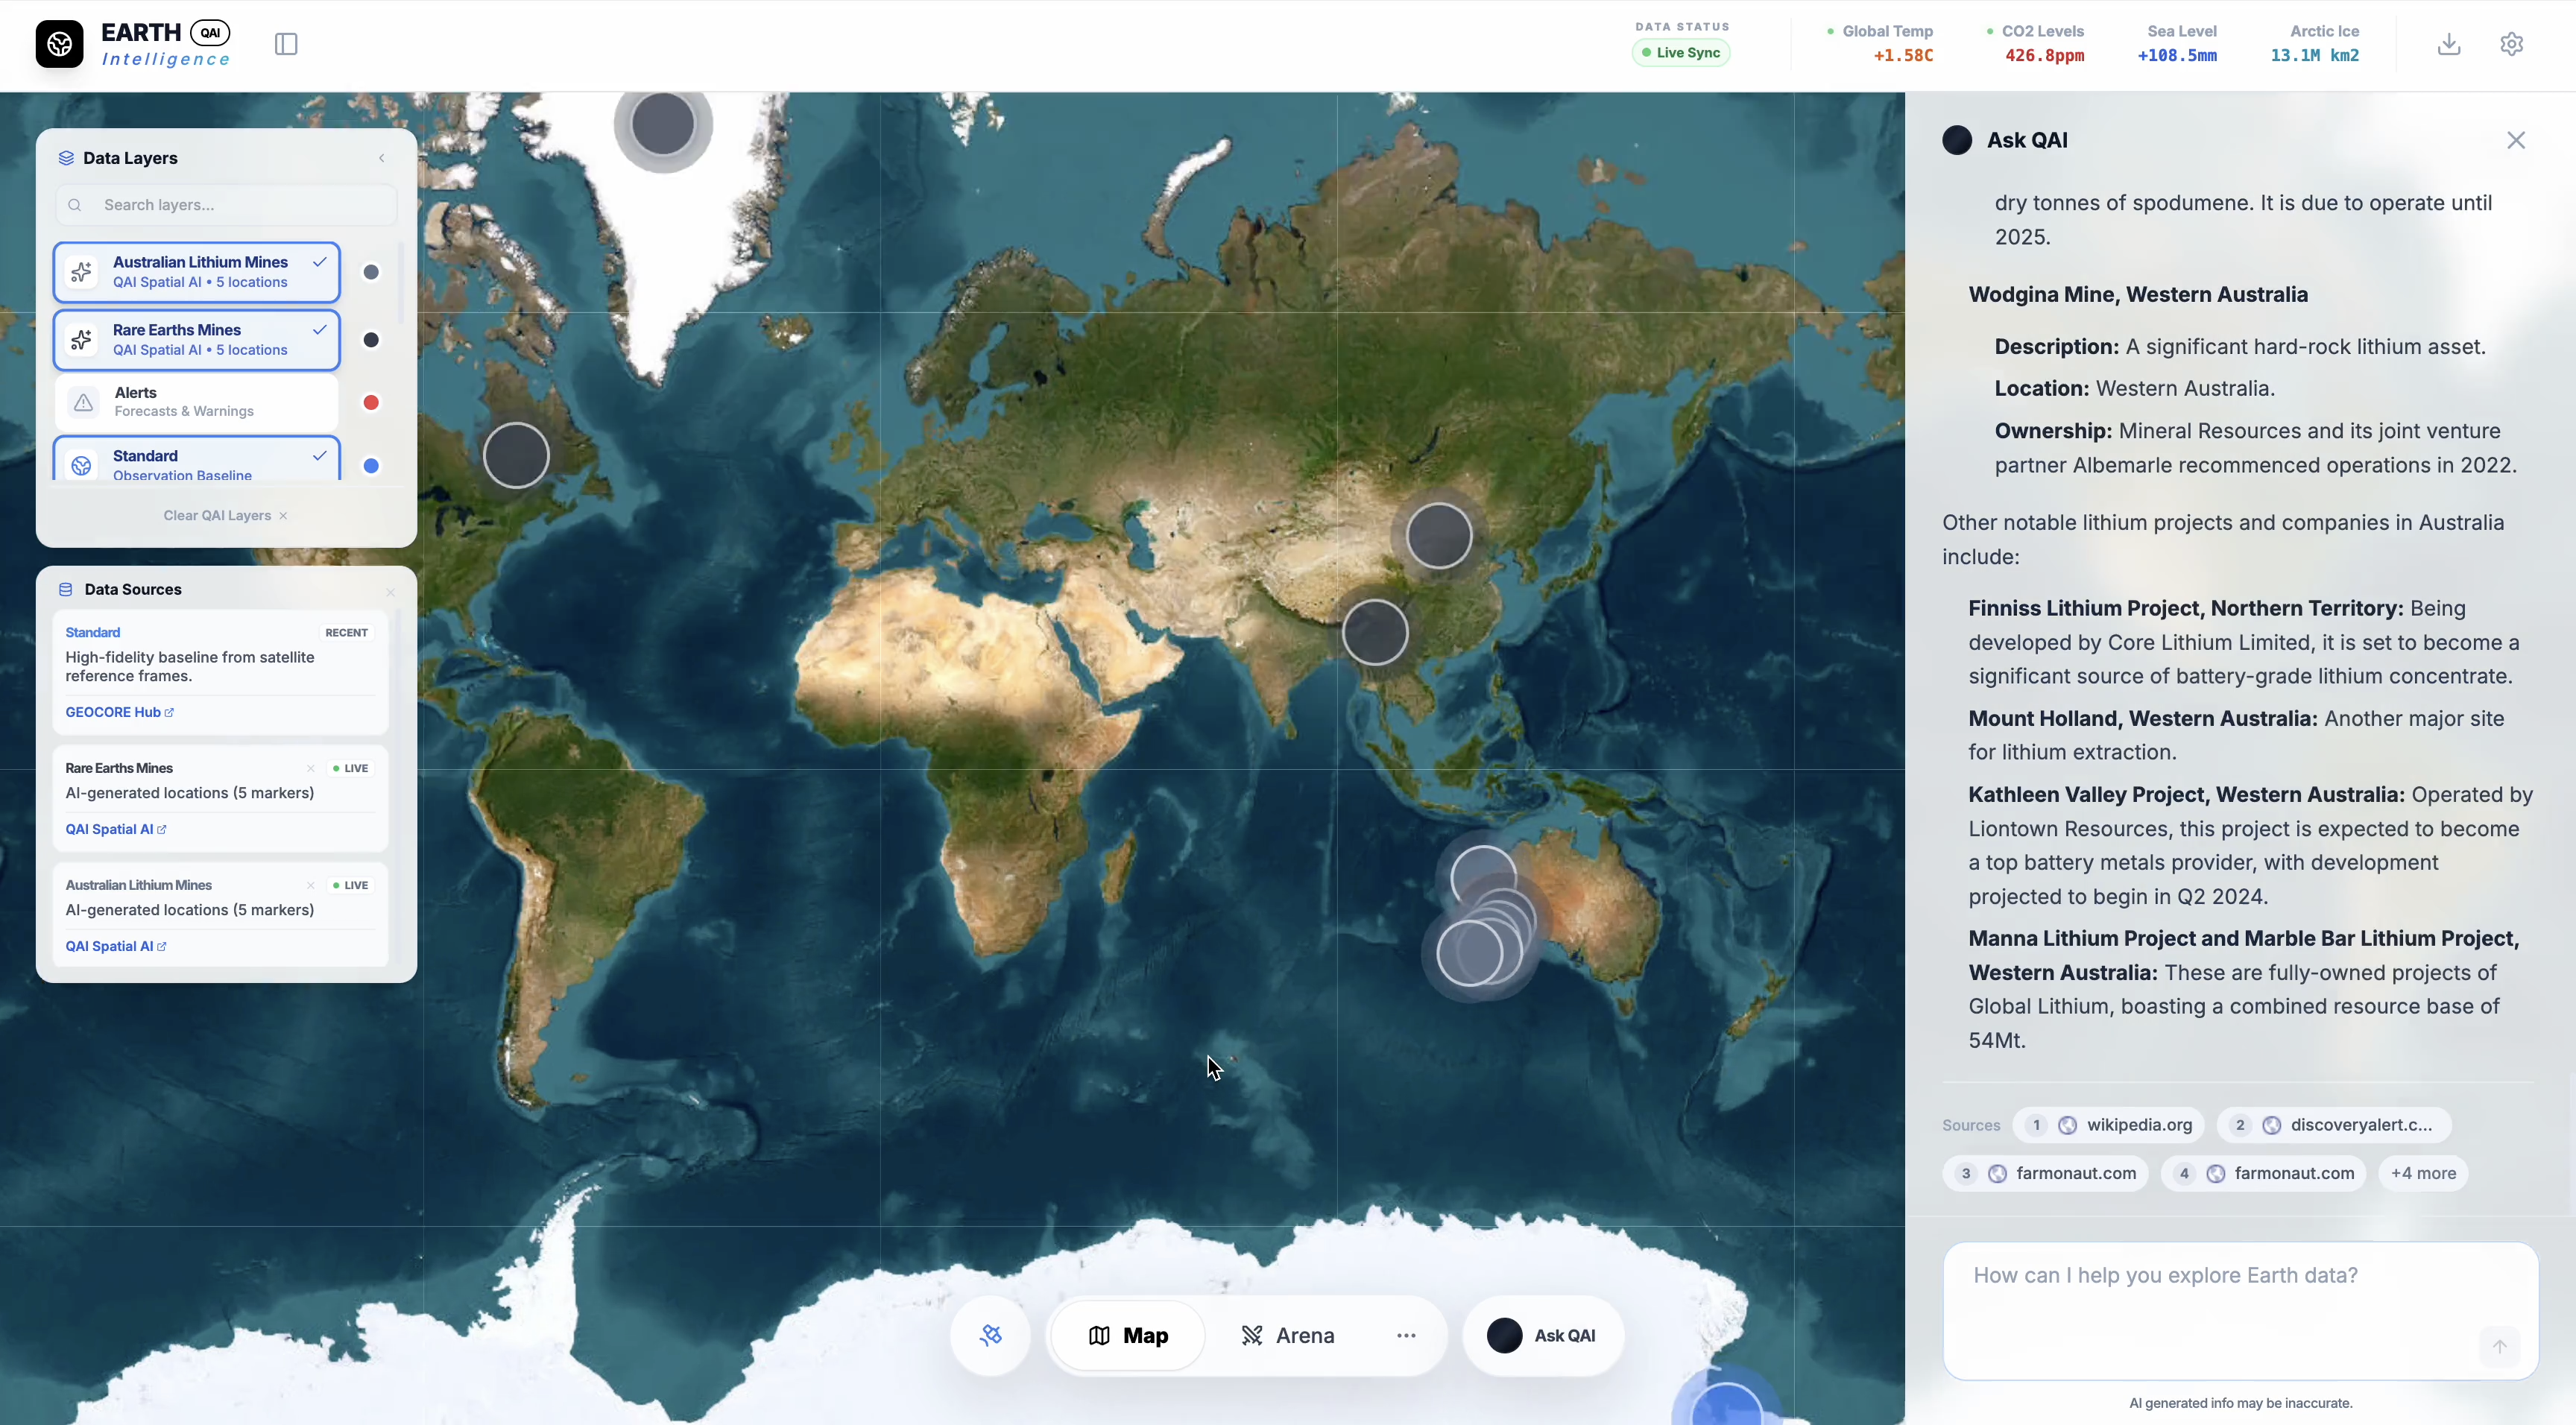Select the map marker in northern China
This screenshot has height=1425, width=2576.
(1439, 535)
